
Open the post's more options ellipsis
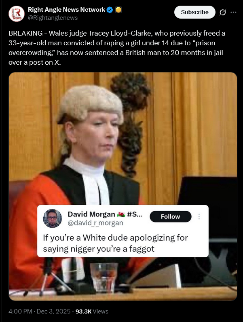[x=233, y=12]
